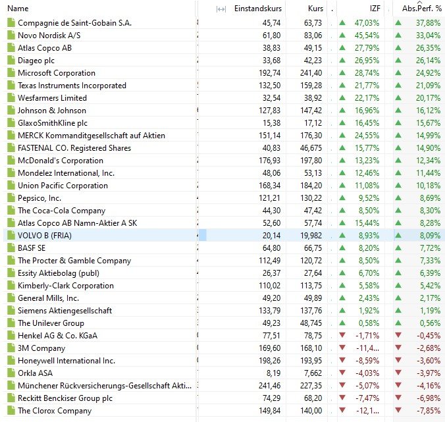The image size is (445, 422).
Task: Select The Procter & Gamble Company entry
Action: pyautogui.click(x=74, y=260)
